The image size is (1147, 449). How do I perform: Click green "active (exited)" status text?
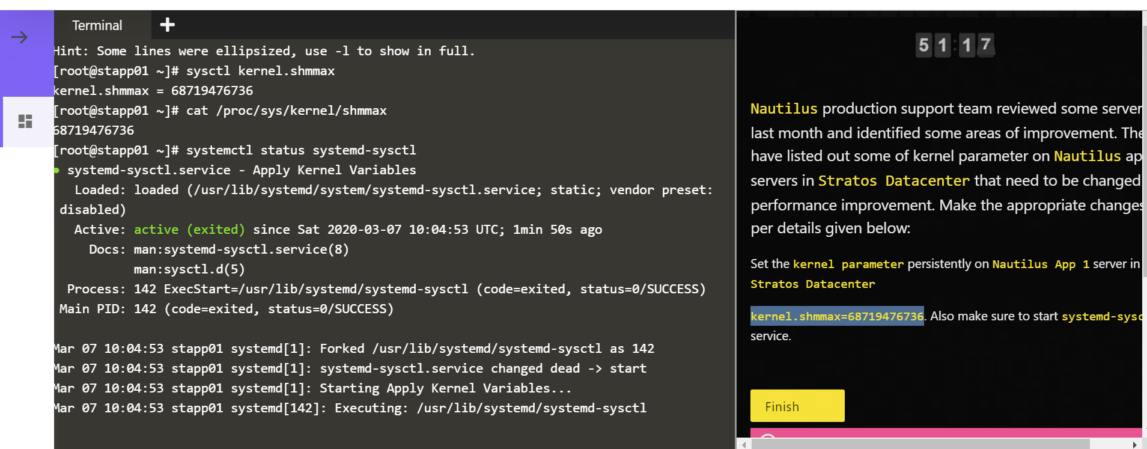pos(189,230)
